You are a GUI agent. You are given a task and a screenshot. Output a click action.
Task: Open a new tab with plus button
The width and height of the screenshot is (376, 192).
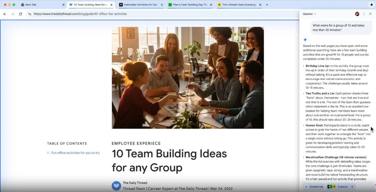(267, 5)
